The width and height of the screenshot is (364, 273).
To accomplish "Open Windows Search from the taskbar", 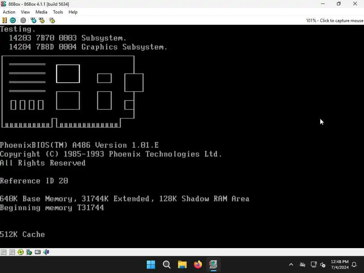I will [x=166, y=264].
